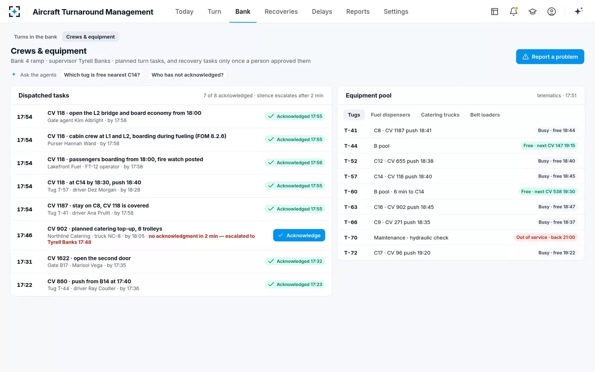Select the Crews & equipment subtab
The height and width of the screenshot is (372, 595).
(x=90, y=37)
